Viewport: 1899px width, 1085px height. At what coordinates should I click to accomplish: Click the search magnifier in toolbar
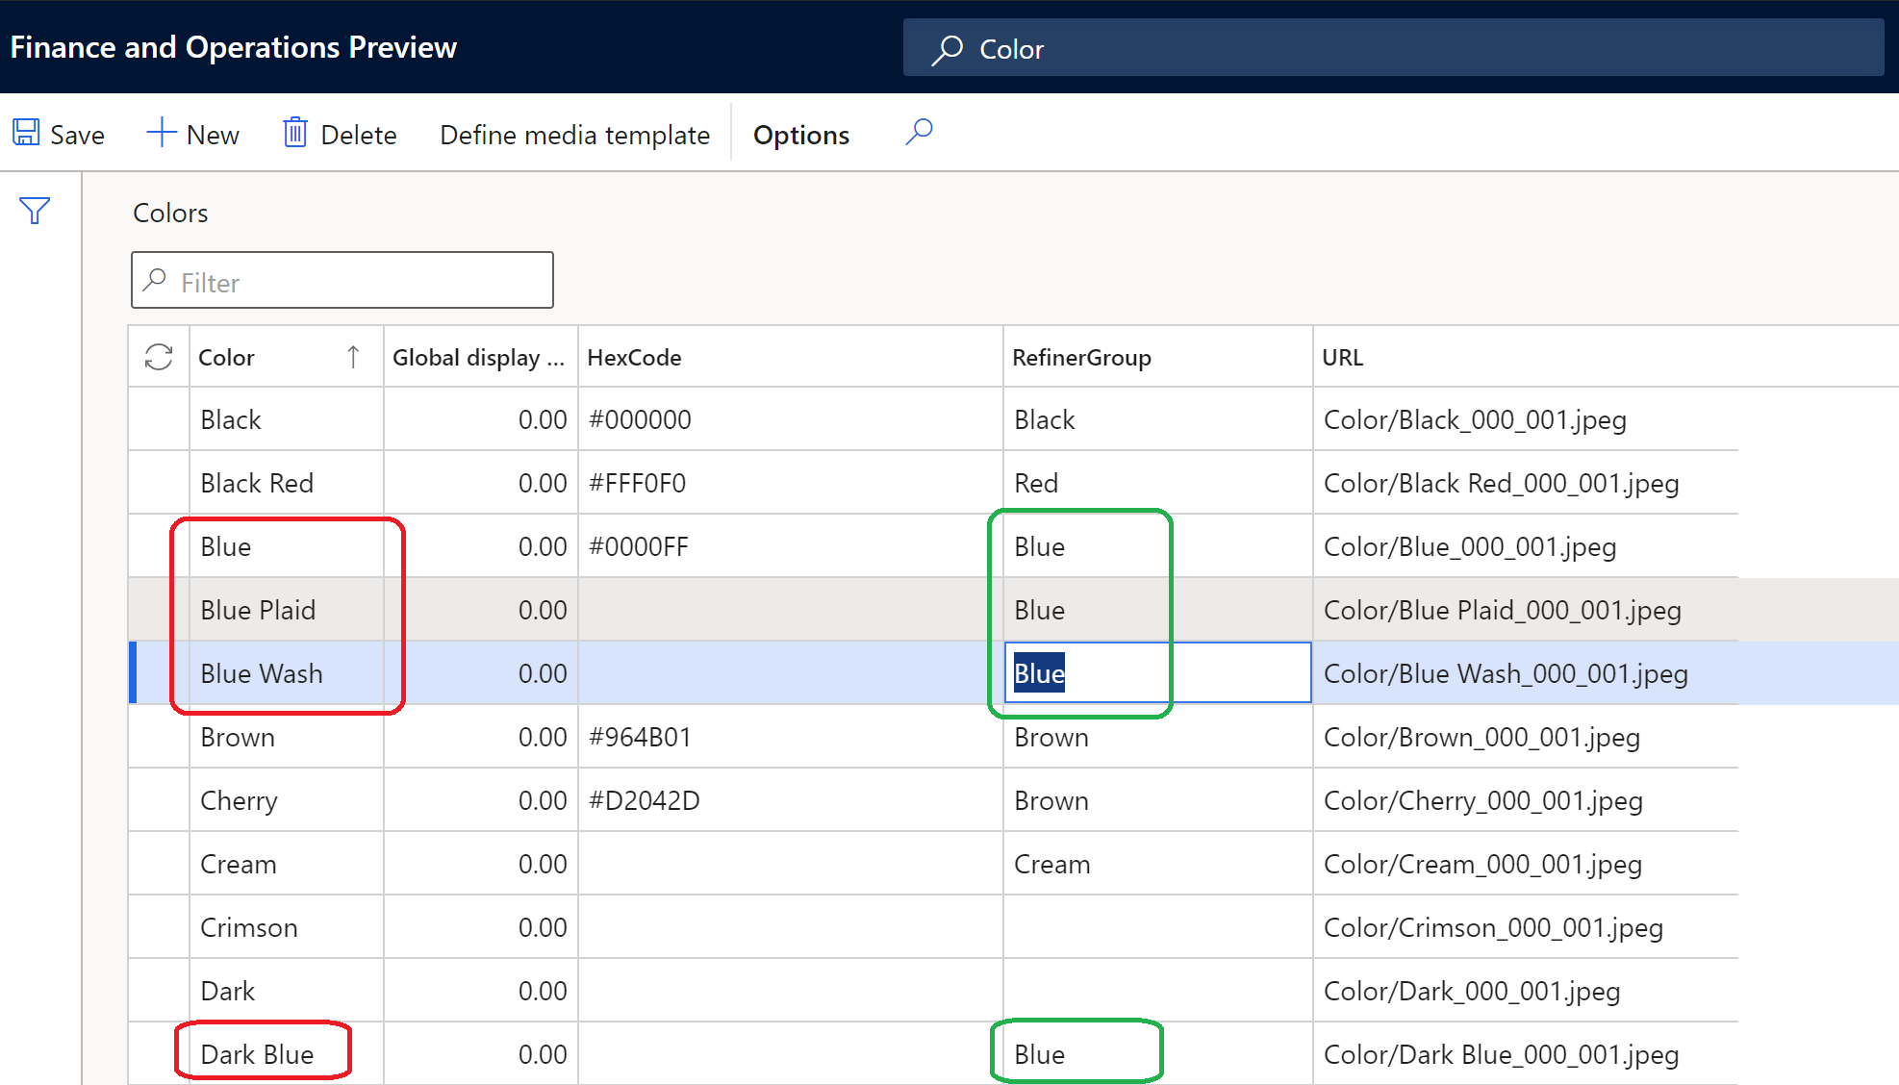point(921,133)
